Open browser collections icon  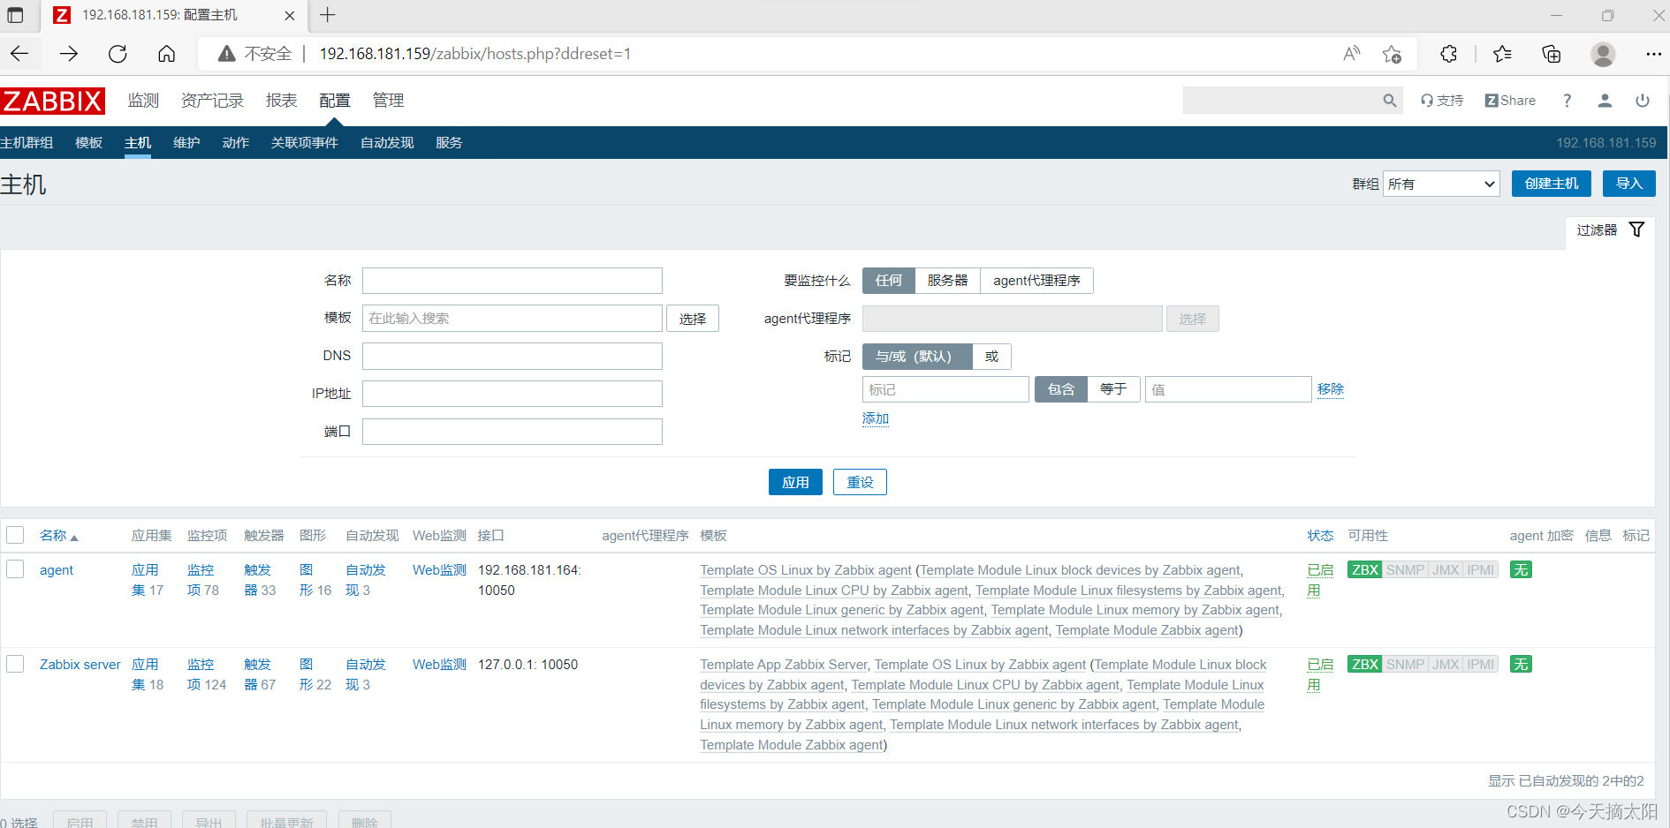(x=1552, y=54)
